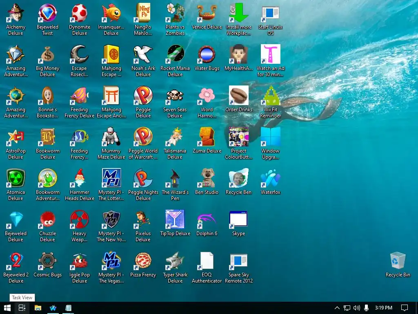Screen dimensions: 418x314
Task: Click Typer Shark Deluxe shark icon
Action: [175, 261]
